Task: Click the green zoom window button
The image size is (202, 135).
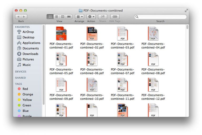Action: pos(25,11)
